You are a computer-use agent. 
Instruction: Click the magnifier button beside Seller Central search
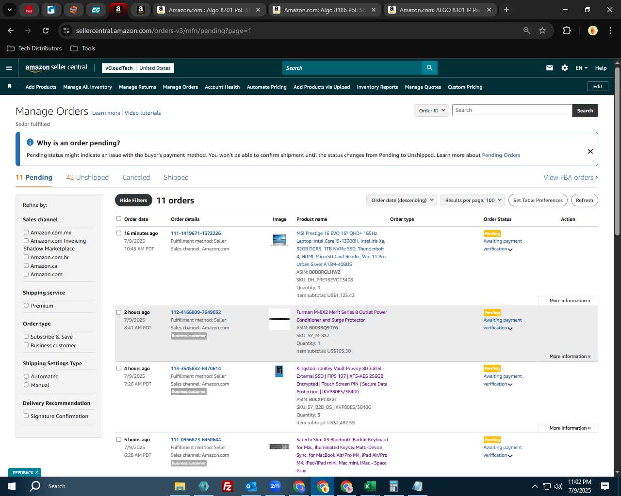tap(429, 68)
